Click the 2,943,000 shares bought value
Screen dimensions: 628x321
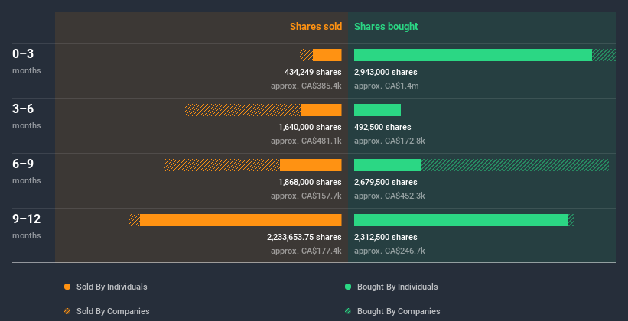click(x=386, y=72)
